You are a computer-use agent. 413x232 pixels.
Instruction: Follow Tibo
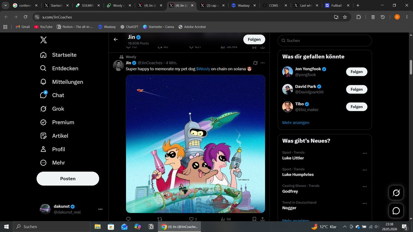357,107
